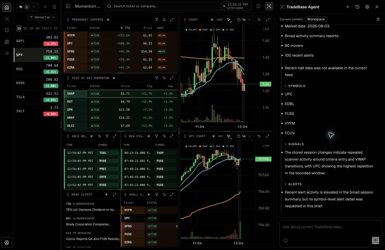This screenshot has height=250, width=385.
Task: Clear current context with trash icon
Action: 378,19
